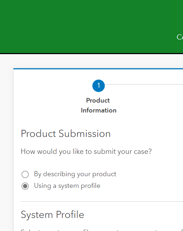Click the gray progress line after step 1
This screenshot has height=231, width=183.
(x=144, y=85)
